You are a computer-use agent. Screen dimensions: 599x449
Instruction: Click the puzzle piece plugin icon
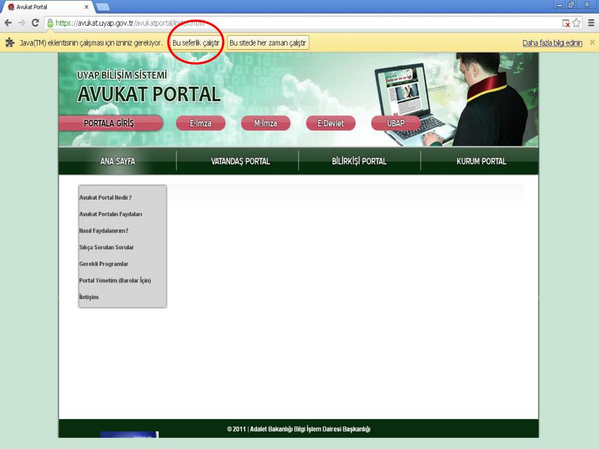click(x=10, y=43)
